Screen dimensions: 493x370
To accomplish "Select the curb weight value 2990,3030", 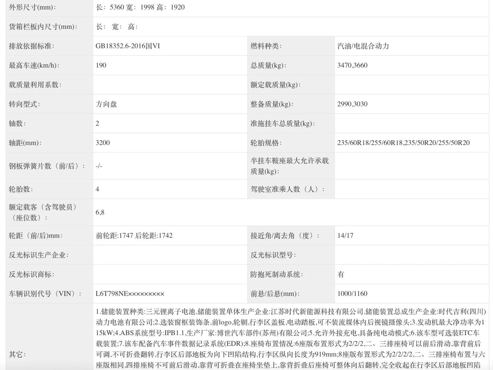I will (352, 104).
